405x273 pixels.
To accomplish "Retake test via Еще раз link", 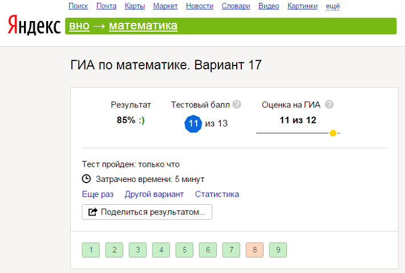I will tap(98, 195).
